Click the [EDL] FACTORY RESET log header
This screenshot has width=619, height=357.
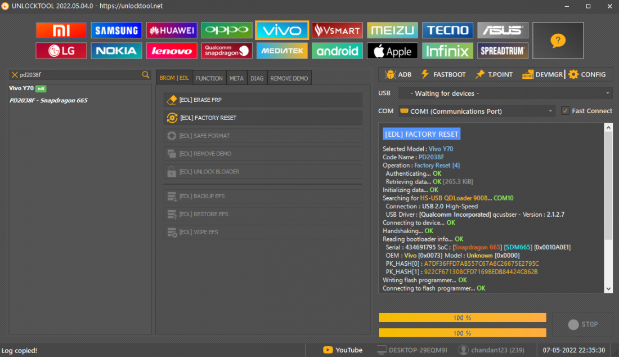click(x=421, y=134)
